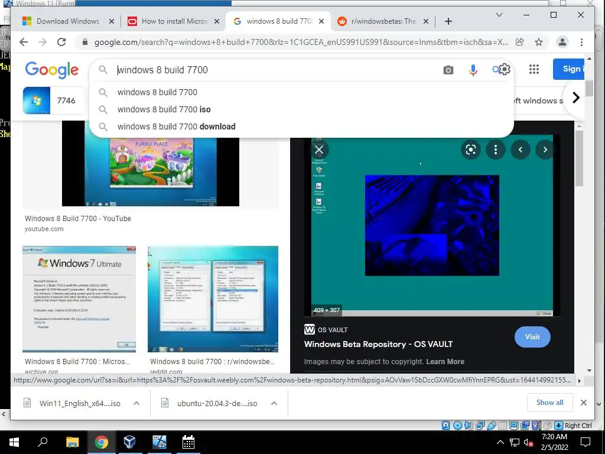
Task: Open the notification center icon
Action: [586, 442]
